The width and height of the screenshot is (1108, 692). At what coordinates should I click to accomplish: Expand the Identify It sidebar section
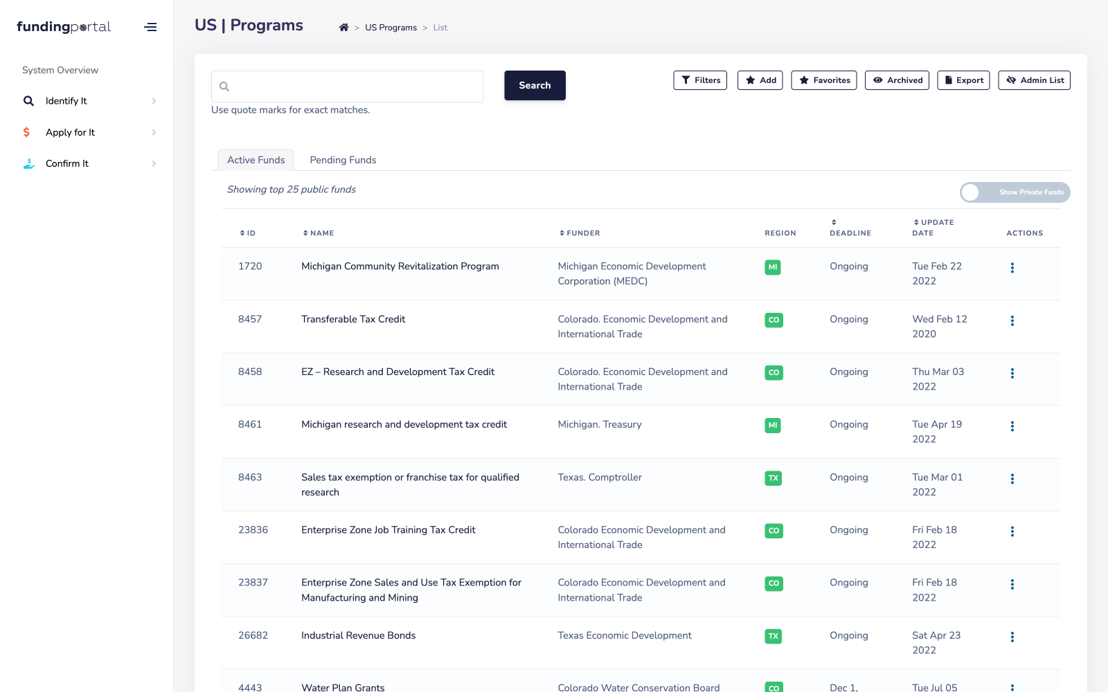(x=154, y=100)
